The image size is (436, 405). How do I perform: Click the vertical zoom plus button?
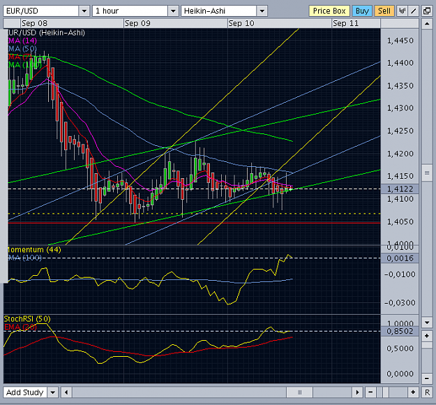click(427, 337)
